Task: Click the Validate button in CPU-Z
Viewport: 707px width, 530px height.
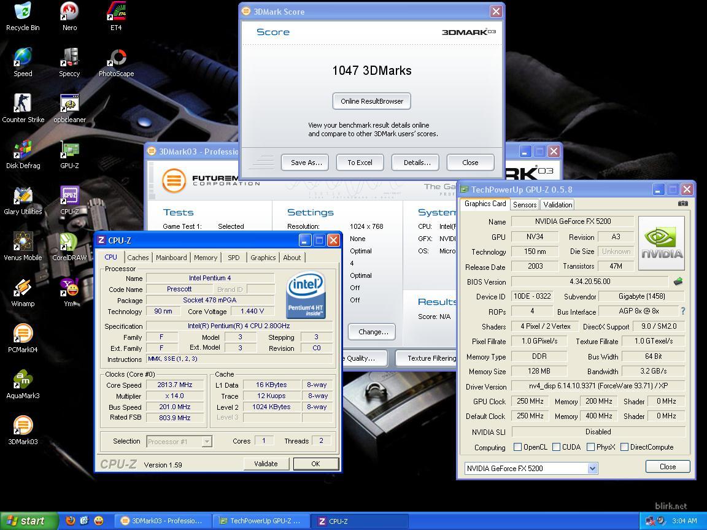Action: (266, 464)
